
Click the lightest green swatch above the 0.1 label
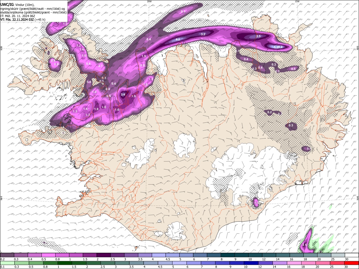pos(7,263)
